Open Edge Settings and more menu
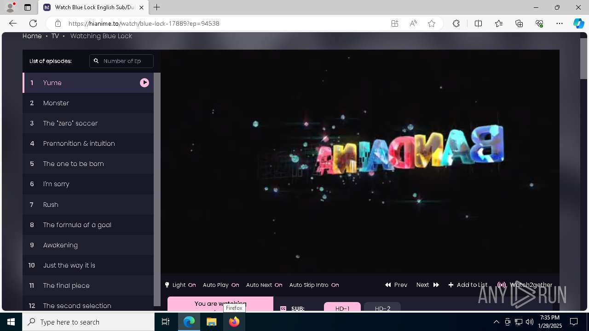 tap(560, 23)
